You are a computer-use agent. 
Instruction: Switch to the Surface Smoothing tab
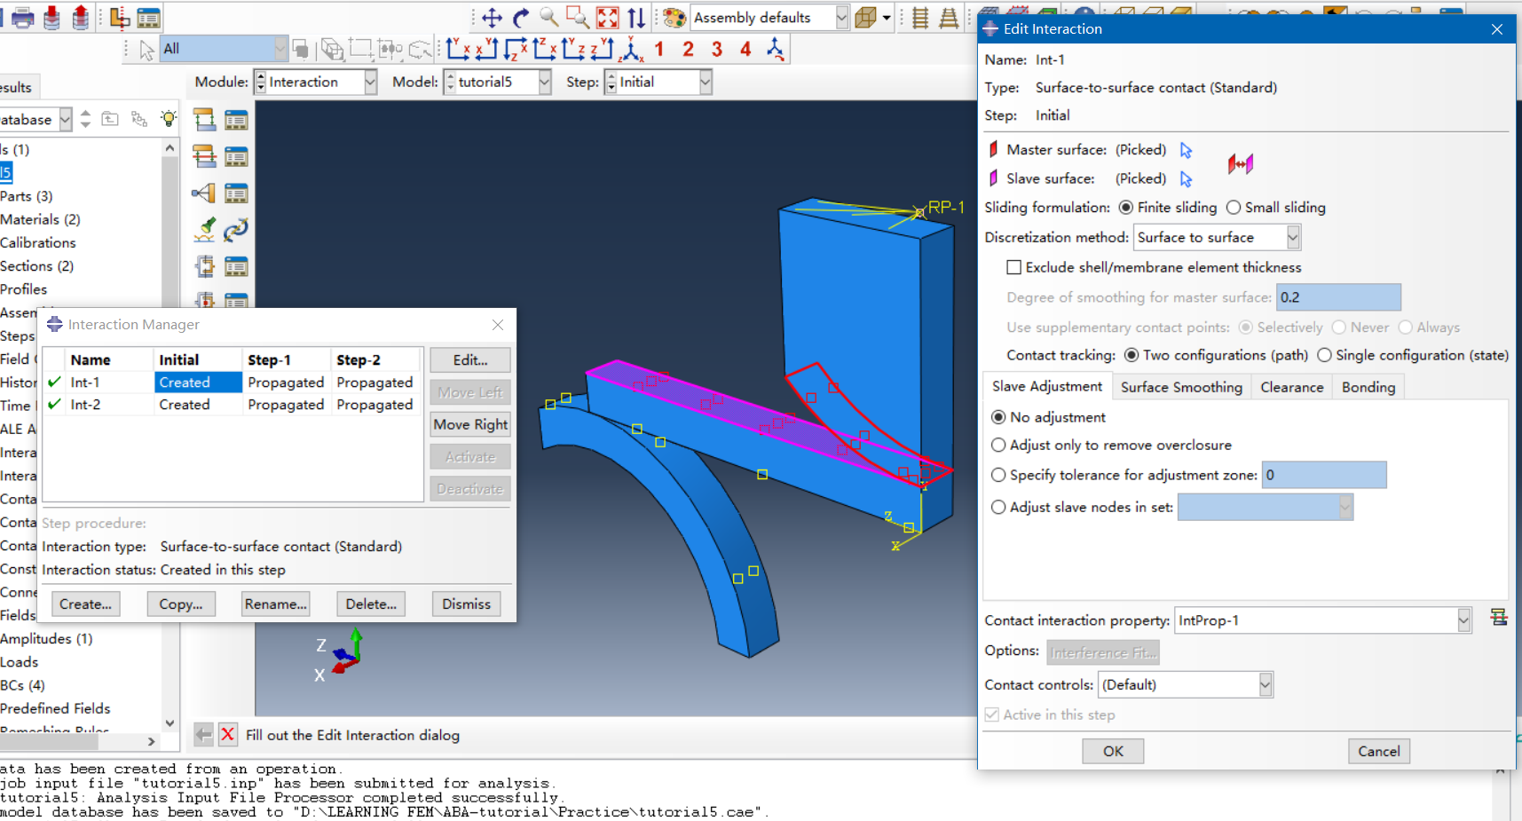pos(1181,387)
